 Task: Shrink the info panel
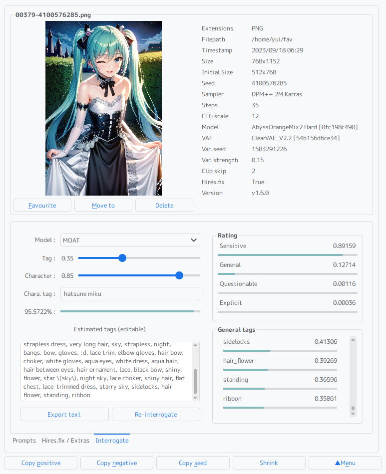click(269, 463)
